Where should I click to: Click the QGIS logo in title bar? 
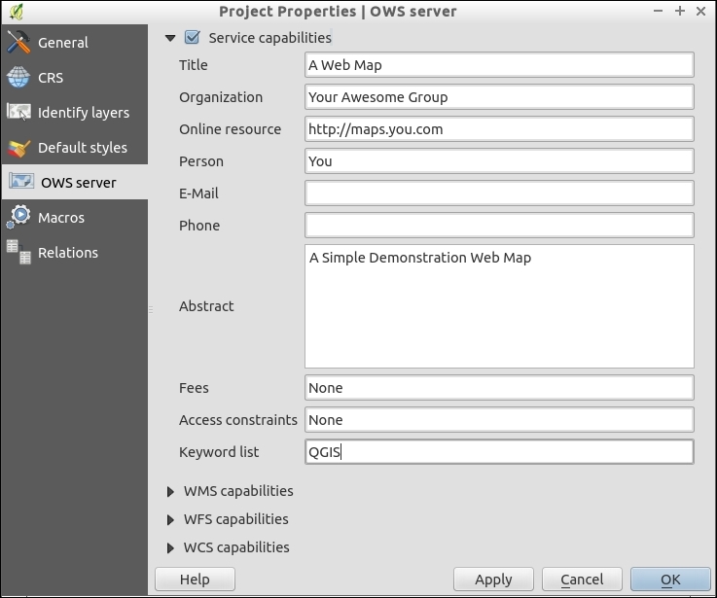click(x=16, y=12)
